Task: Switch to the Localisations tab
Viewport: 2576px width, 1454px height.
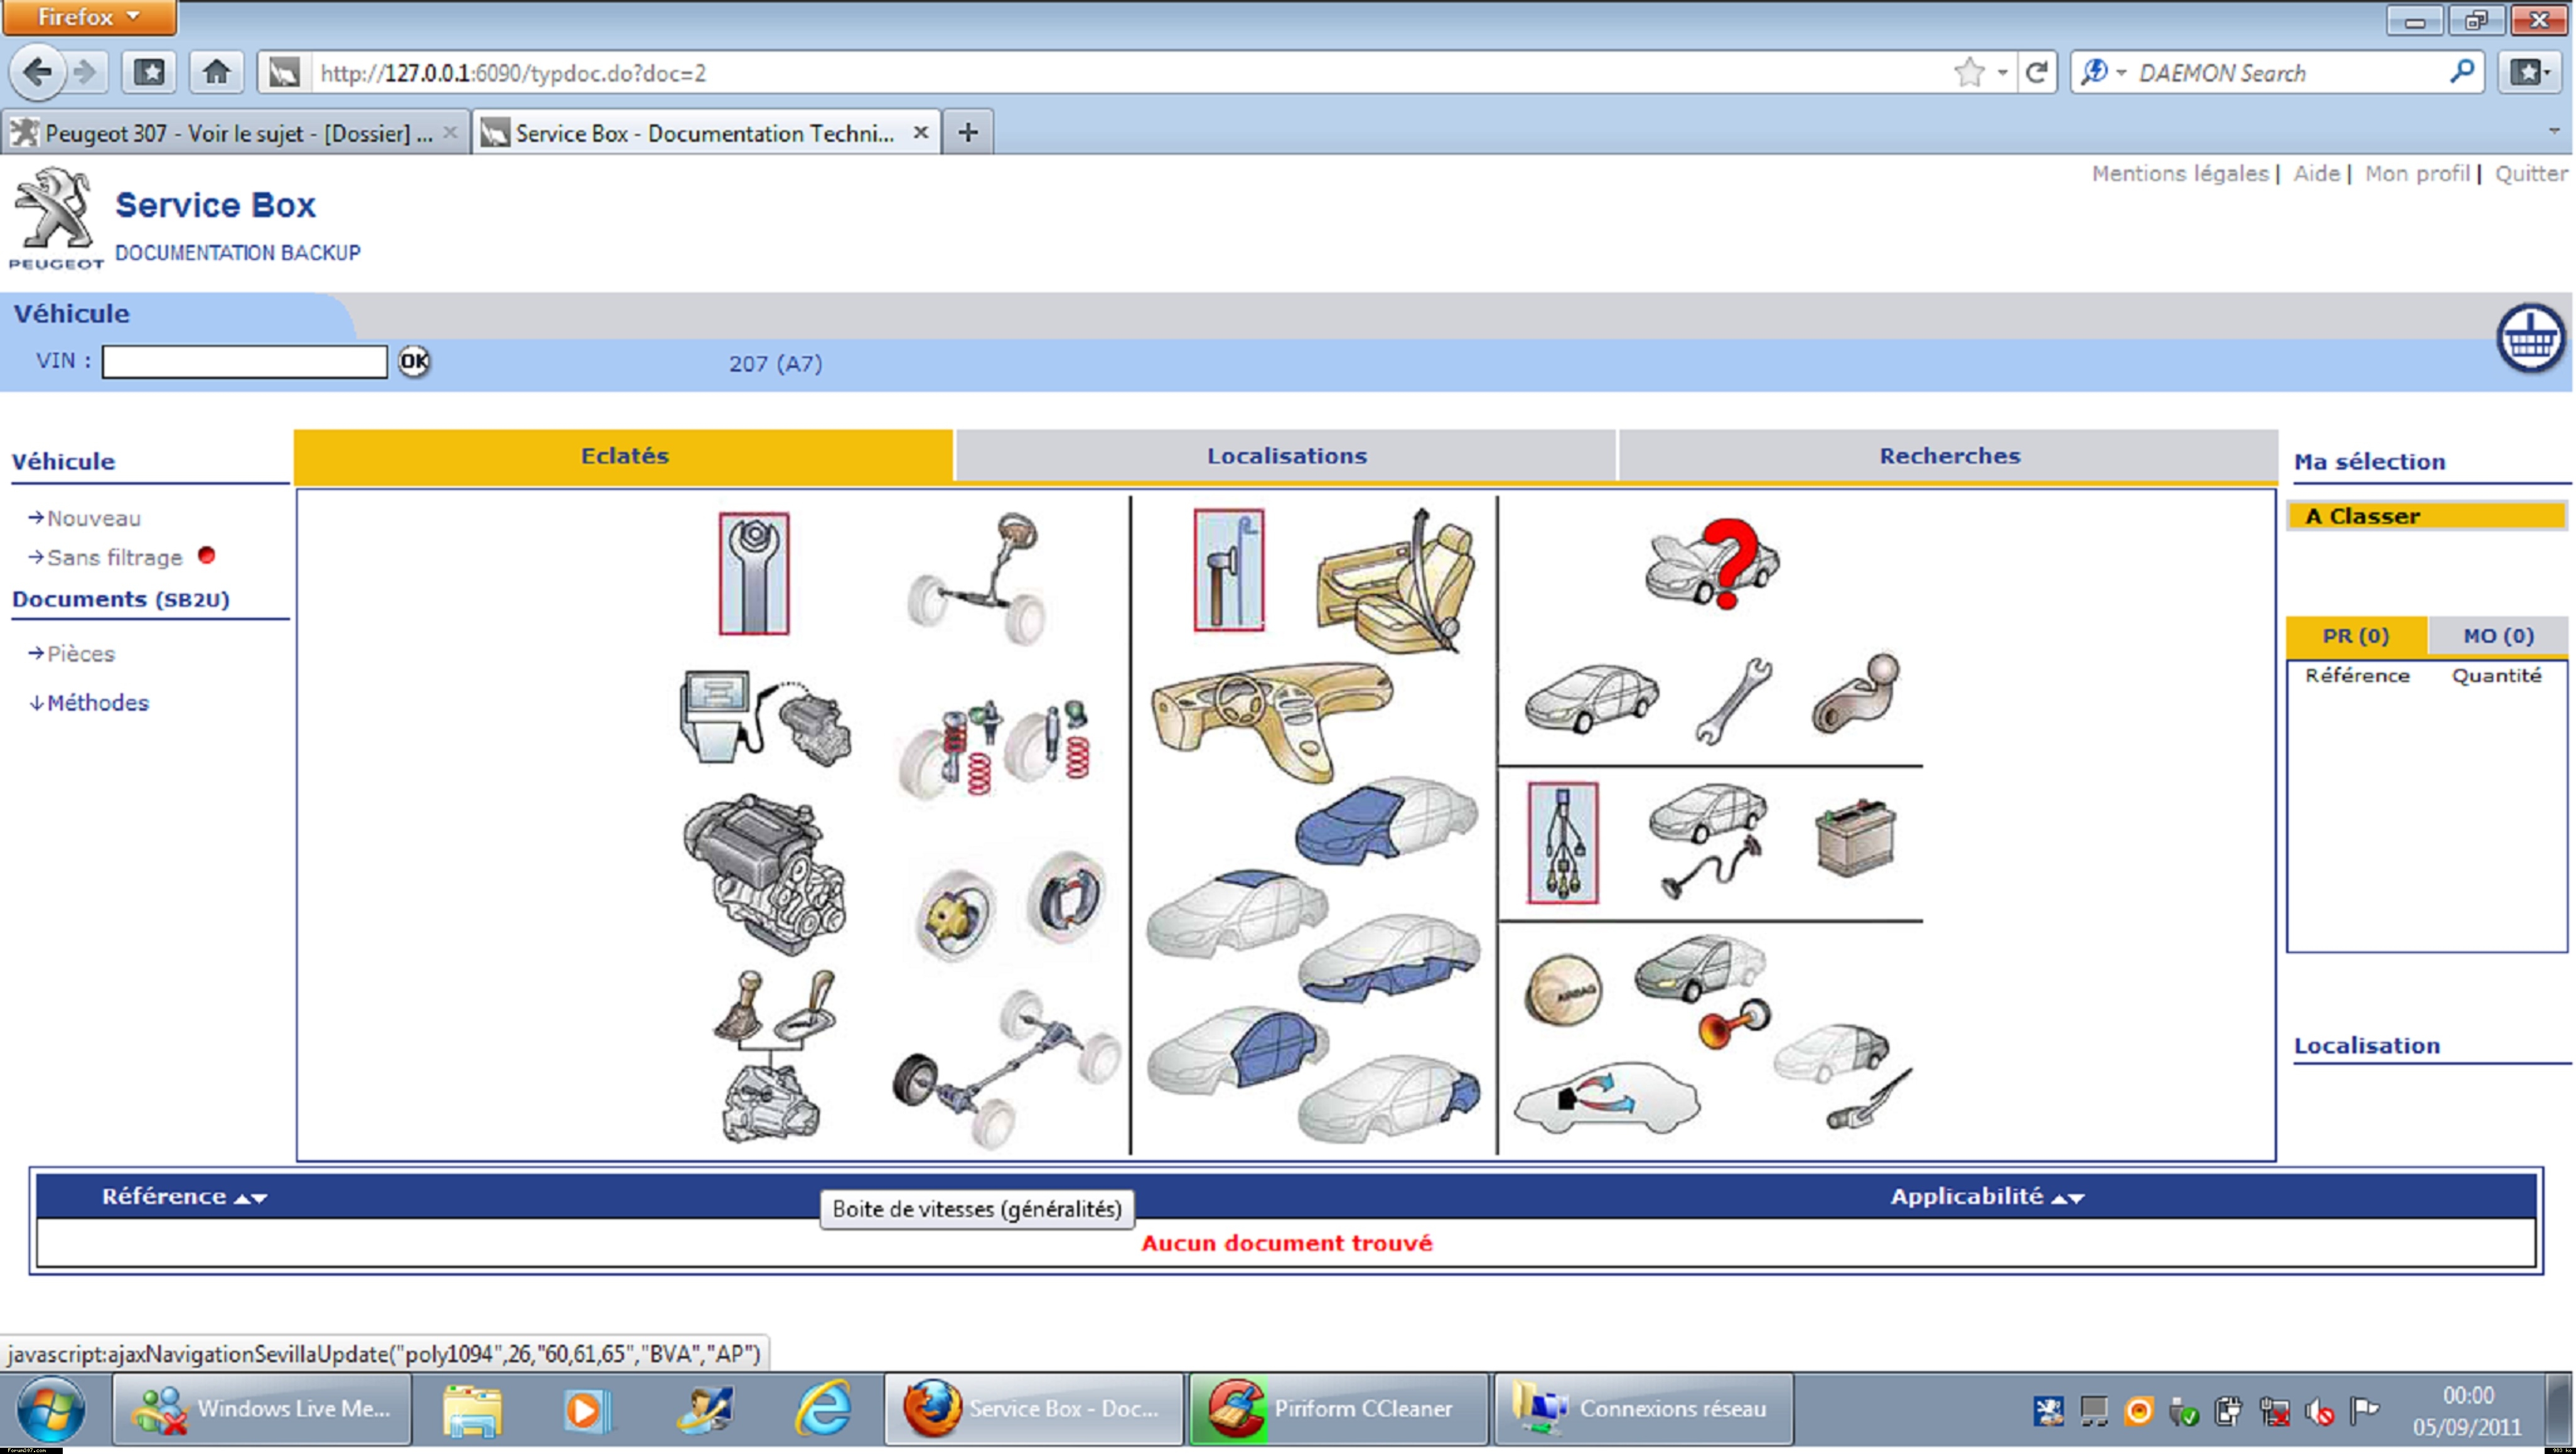Action: click(1286, 456)
